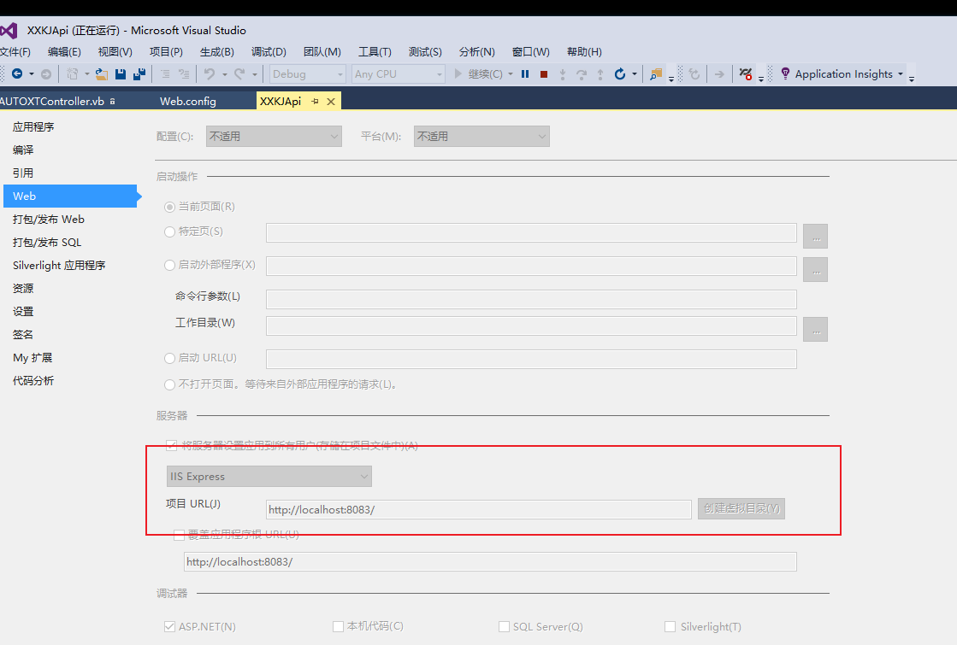Viewport: 957px width, 645px height.
Task: Toggle the 覆盖应用程序根 URL(U) checkbox
Action: coord(179,536)
